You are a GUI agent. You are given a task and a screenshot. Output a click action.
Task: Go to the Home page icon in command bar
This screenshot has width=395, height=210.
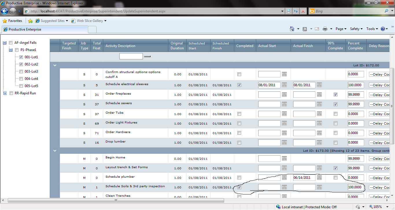292,29
